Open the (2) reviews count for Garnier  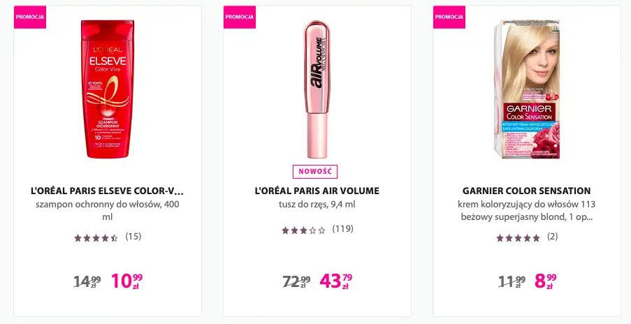pyautogui.click(x=553, y=237)
